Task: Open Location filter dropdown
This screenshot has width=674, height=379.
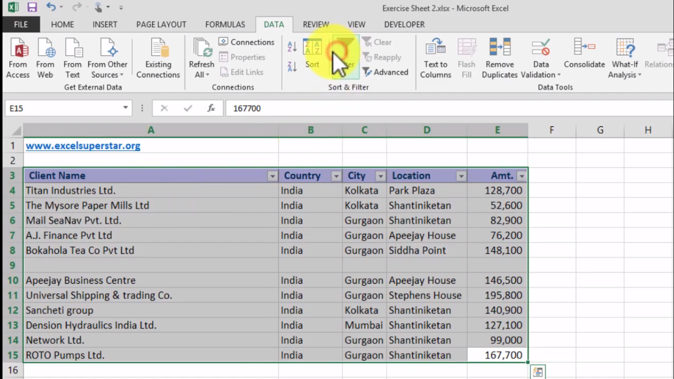Action: coord(461,176)
